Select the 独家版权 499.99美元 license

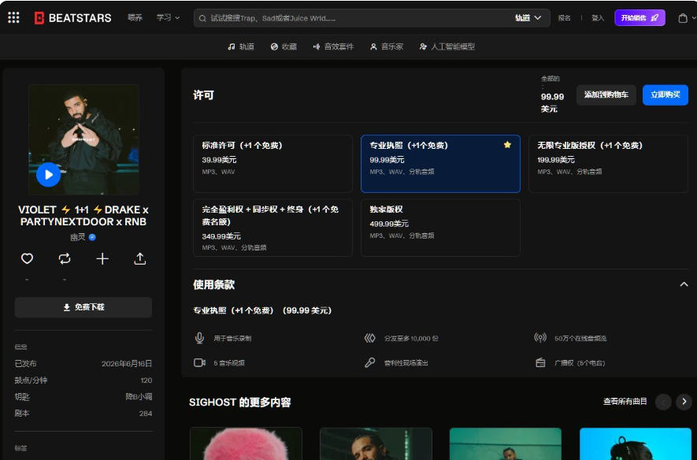(x=440, y=228)
